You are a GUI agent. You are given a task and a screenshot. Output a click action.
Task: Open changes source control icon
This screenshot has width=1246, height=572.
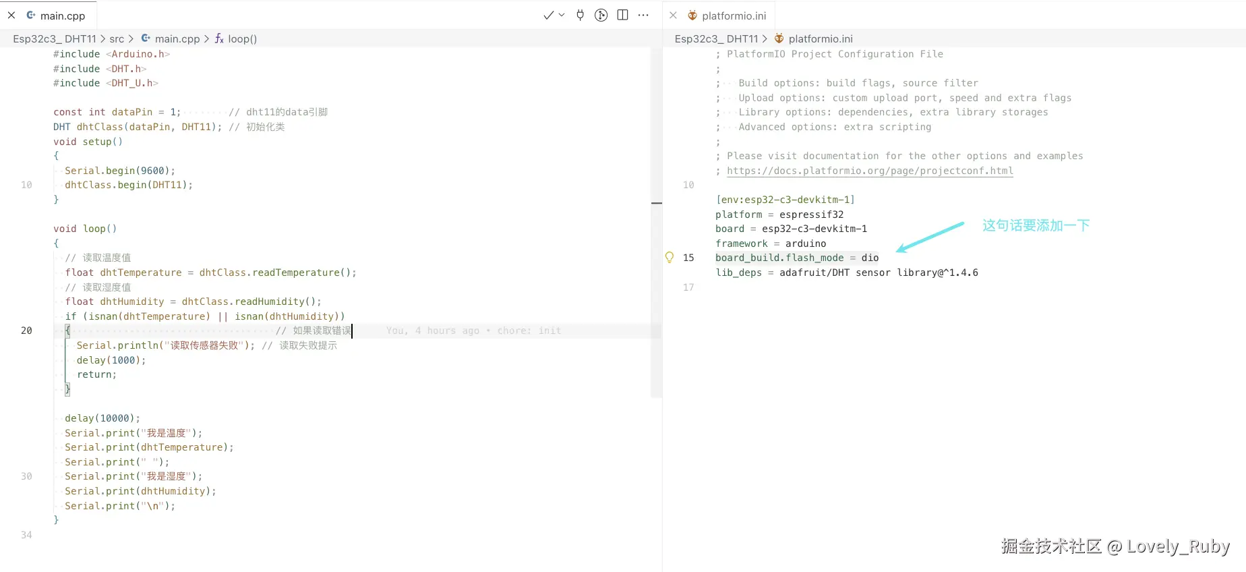pos(601,15)
